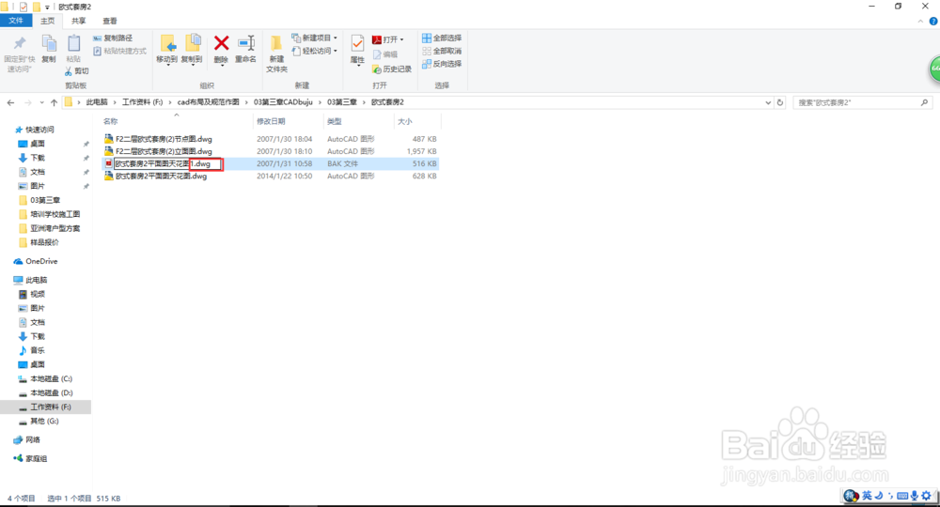Refresh the current folder
The width and height of the screenshot is (940, 507).
pyautogui.click(x=780, y=102)
